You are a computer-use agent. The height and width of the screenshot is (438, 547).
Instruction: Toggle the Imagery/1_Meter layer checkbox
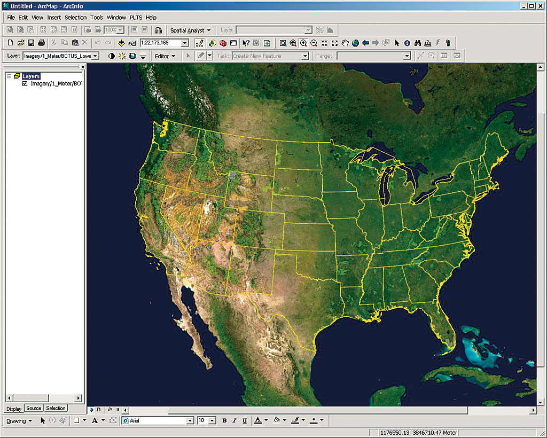[x=25, y=84]
